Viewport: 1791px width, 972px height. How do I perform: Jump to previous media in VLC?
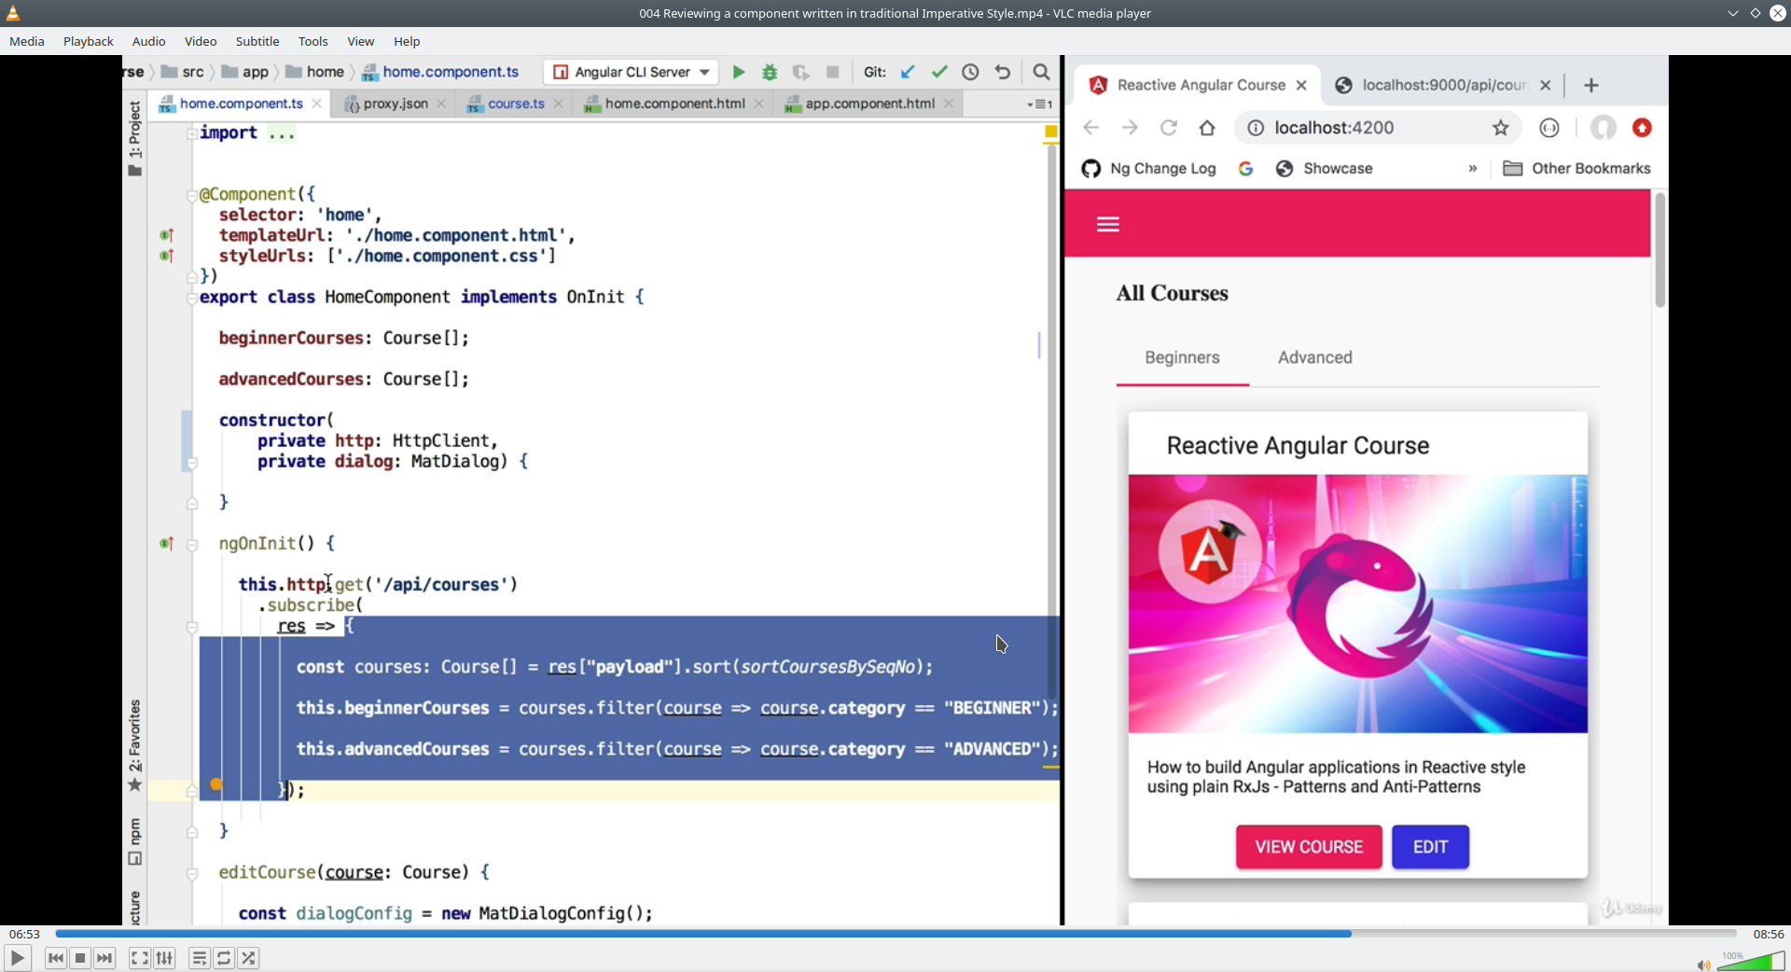click(56, 958)
